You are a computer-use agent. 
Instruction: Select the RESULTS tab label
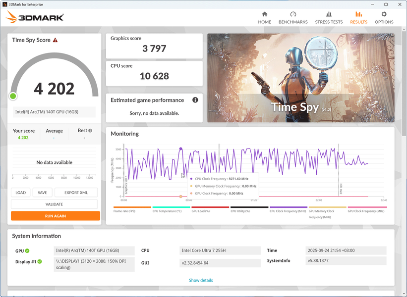click(359, 22)
